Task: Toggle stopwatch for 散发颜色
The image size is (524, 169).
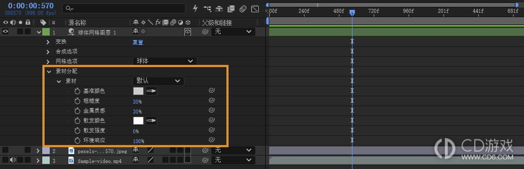Action: pyautogui.click(x=77, y=121)
